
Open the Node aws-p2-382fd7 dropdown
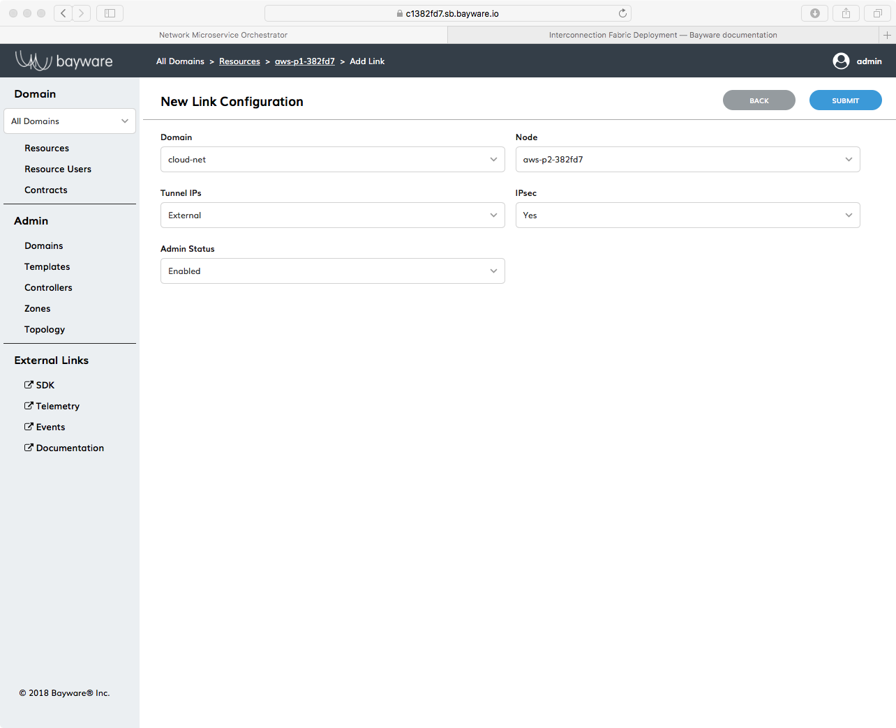(688, 160)
